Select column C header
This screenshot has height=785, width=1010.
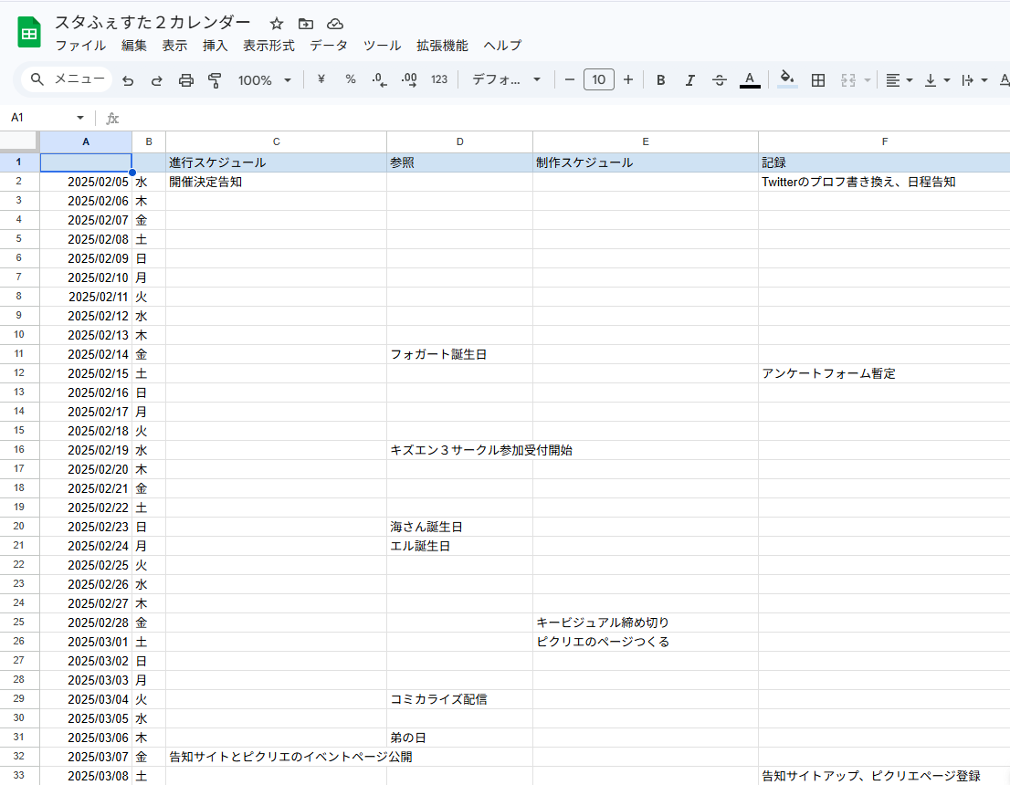click(x=277, y=141)
